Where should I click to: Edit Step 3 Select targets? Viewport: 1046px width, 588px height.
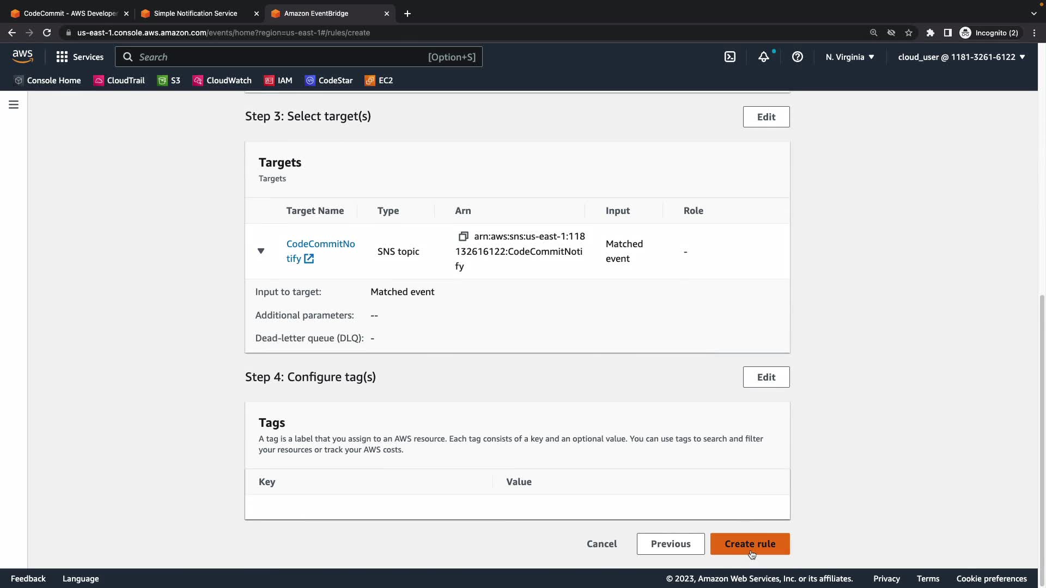coord(766,117)
